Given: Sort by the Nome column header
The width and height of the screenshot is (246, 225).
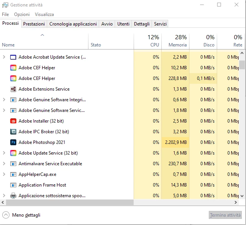Looking at the screenshot, I should (x=44, y=41).
